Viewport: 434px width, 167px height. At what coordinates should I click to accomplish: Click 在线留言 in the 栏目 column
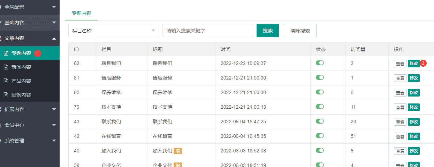[x=111, y=136]
